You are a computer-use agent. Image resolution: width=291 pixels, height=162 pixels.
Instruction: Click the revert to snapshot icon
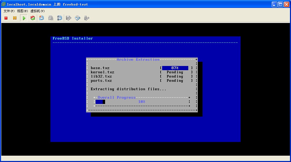point(51,18)
